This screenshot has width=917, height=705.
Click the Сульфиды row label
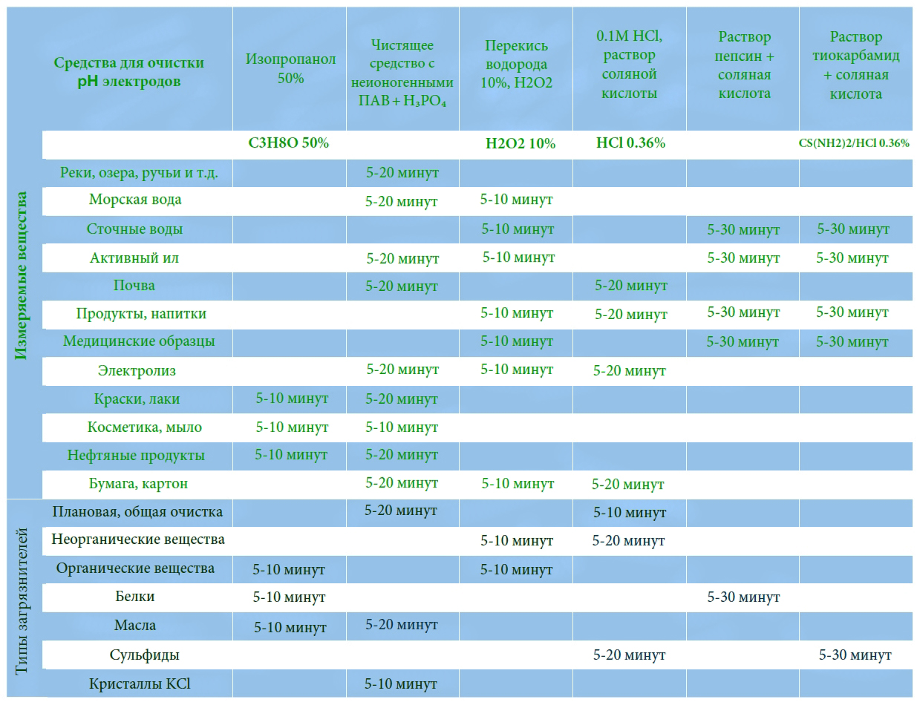(144, 655)
